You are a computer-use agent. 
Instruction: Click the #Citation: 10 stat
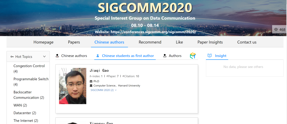131,76
